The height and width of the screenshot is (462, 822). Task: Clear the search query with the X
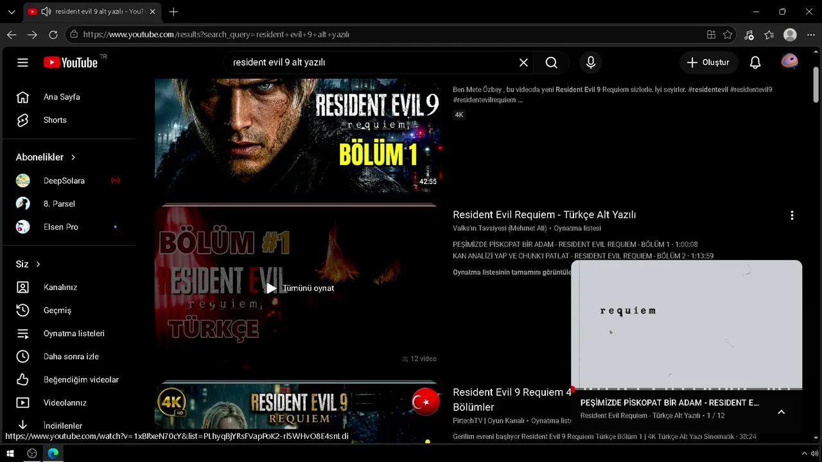pyautogui.click(x=523, y=62)
